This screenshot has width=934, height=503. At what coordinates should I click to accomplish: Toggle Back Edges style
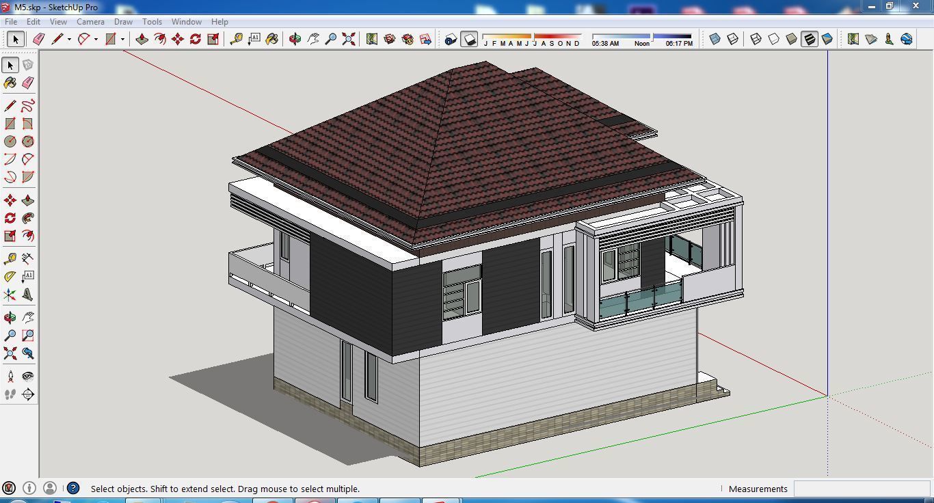[732, 39]
